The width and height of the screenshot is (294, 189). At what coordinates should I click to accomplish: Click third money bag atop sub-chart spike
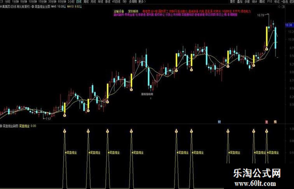tap(107, 131)
